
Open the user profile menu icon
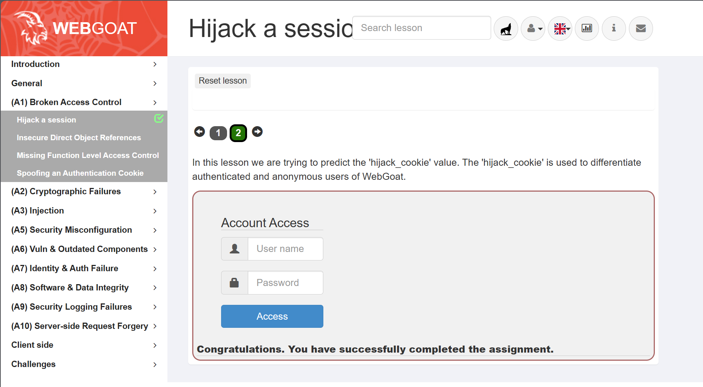click(533, 28)
